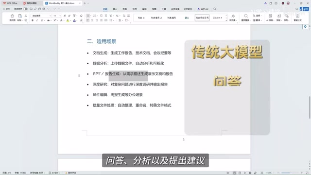Click the zoom in plus button
The image size is (311, 175).
[302, 173]
